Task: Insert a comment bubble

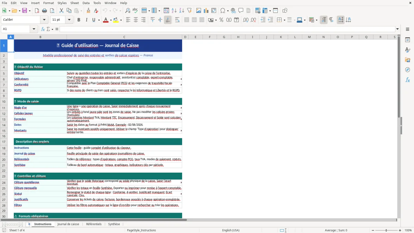Action: click(x=241, y=11)
